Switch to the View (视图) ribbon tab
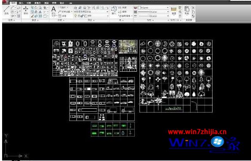Image resolution: width=251 pixels, height=161 pixels. point(46,3)
